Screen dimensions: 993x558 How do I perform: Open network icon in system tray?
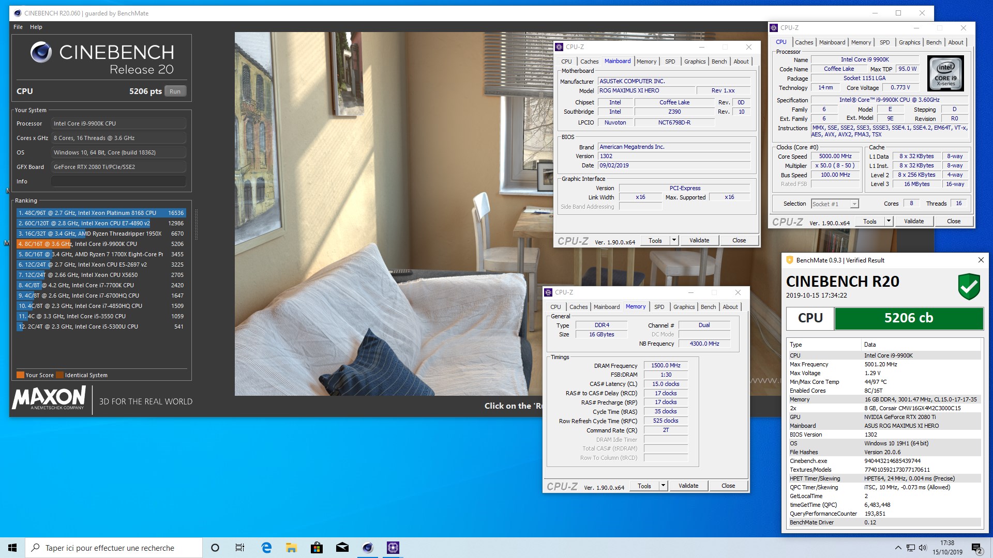[910, 548]
